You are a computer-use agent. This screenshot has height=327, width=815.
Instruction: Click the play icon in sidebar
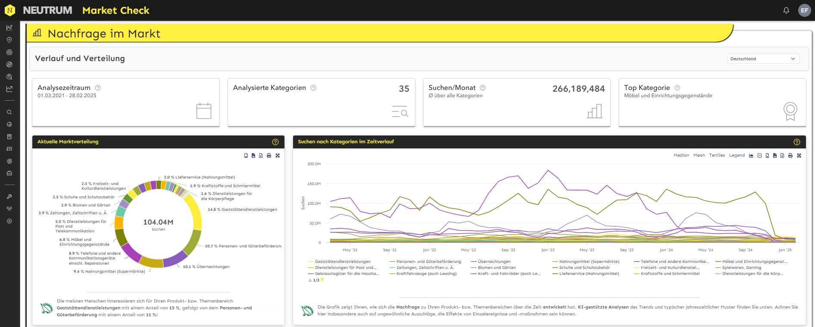(9, 221)
